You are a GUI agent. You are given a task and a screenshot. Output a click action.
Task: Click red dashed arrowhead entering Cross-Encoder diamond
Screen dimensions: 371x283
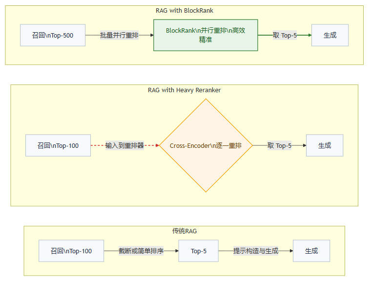coord(158,145)
